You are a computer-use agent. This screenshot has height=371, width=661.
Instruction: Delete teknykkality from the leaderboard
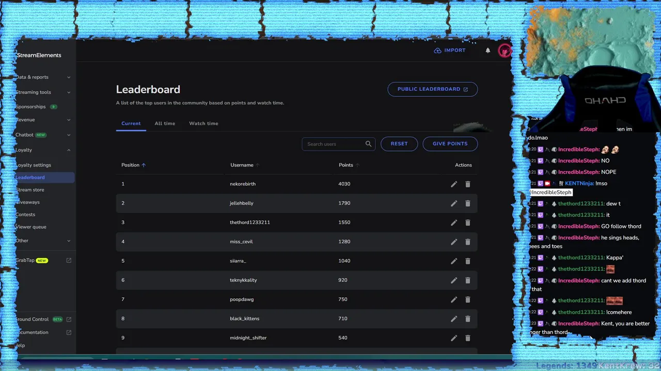[468, 280]
